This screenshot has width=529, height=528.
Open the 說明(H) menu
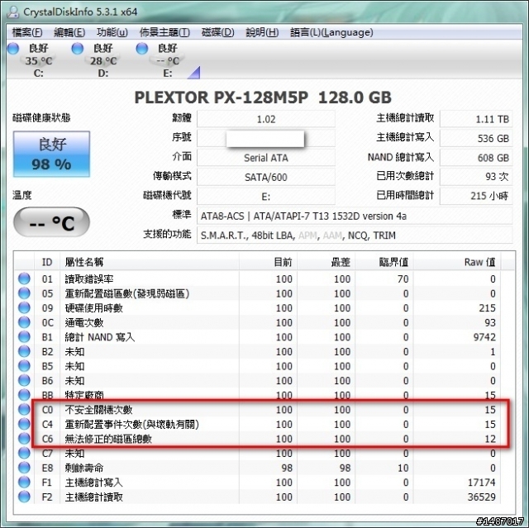pos(262,32)
